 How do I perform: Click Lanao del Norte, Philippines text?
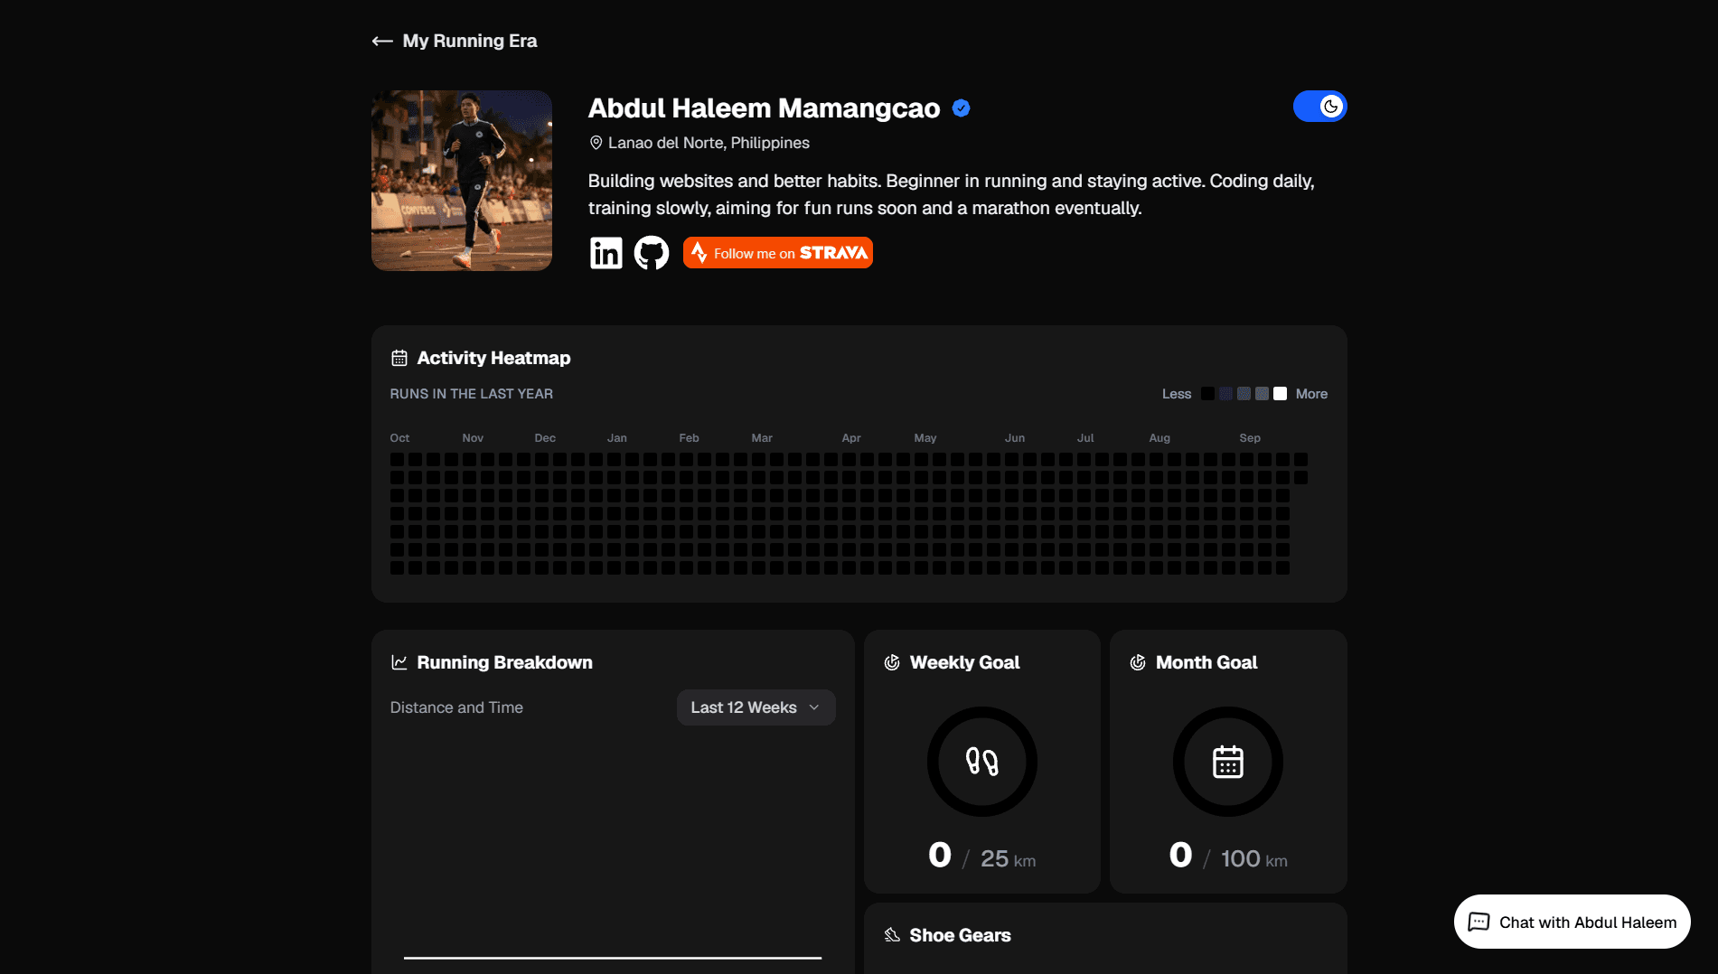709,143
